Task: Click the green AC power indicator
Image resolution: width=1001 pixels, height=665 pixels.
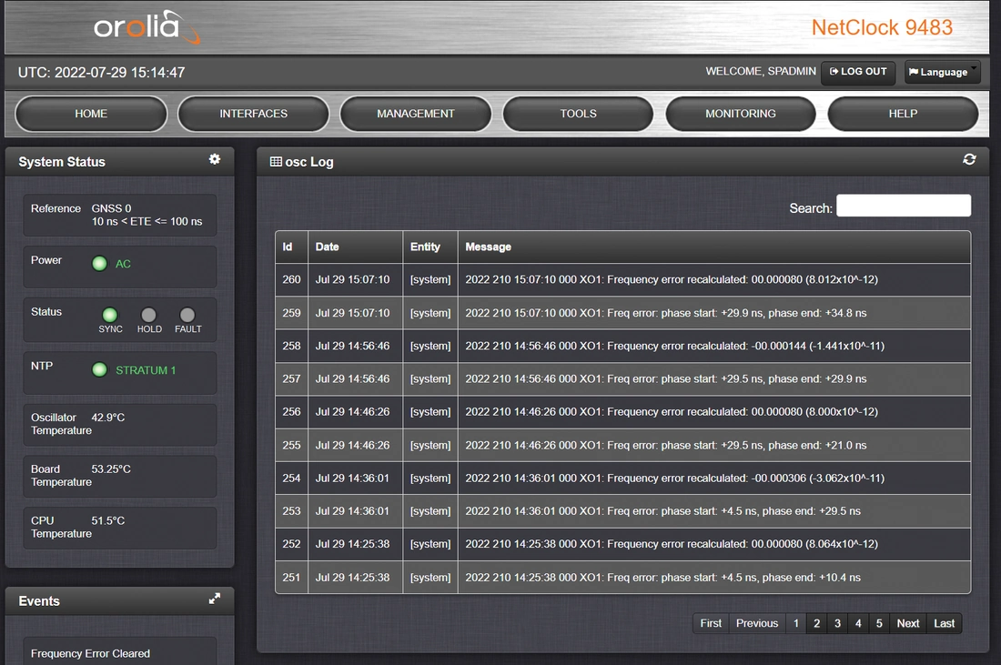Action: (x=99, y=263)
